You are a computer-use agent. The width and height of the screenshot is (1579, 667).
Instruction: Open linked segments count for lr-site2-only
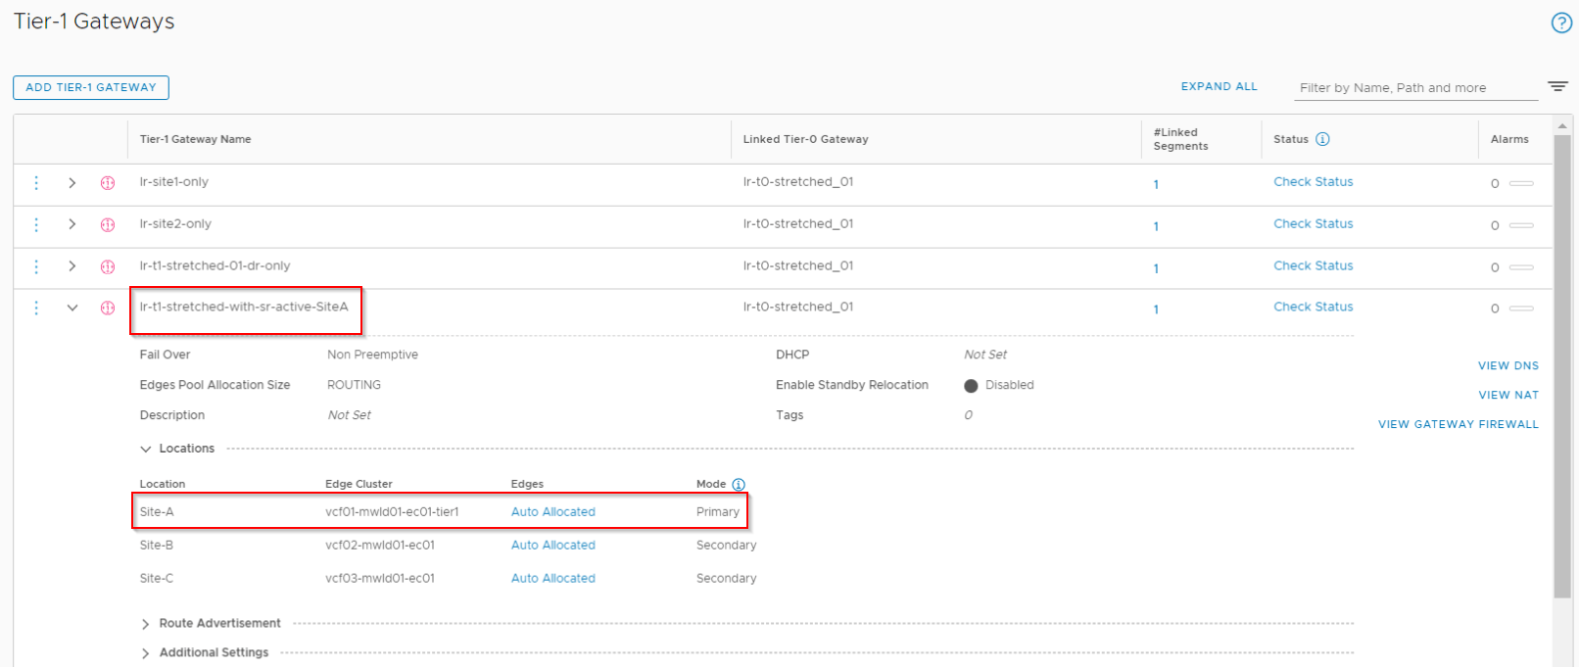(1156, 226)
